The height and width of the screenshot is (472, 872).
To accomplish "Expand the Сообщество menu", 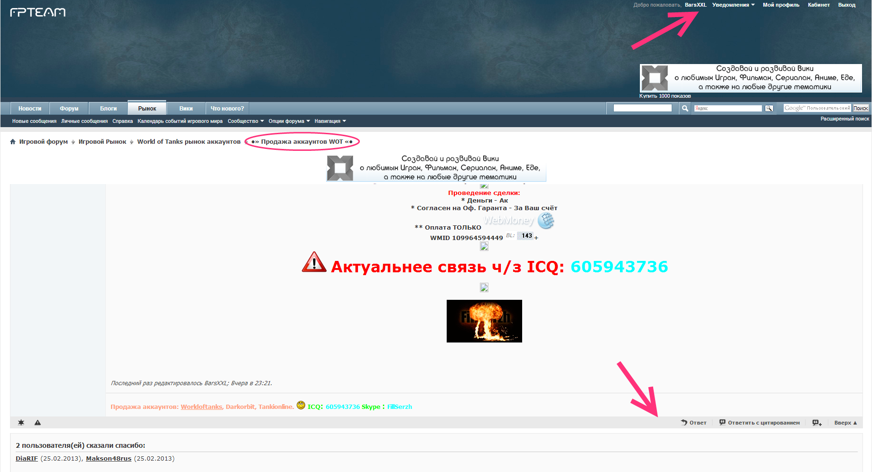I will pyautogui.click(x=245, y=121).
